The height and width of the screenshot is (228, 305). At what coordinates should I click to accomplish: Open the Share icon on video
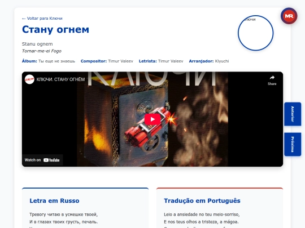(x=272, y=80)
